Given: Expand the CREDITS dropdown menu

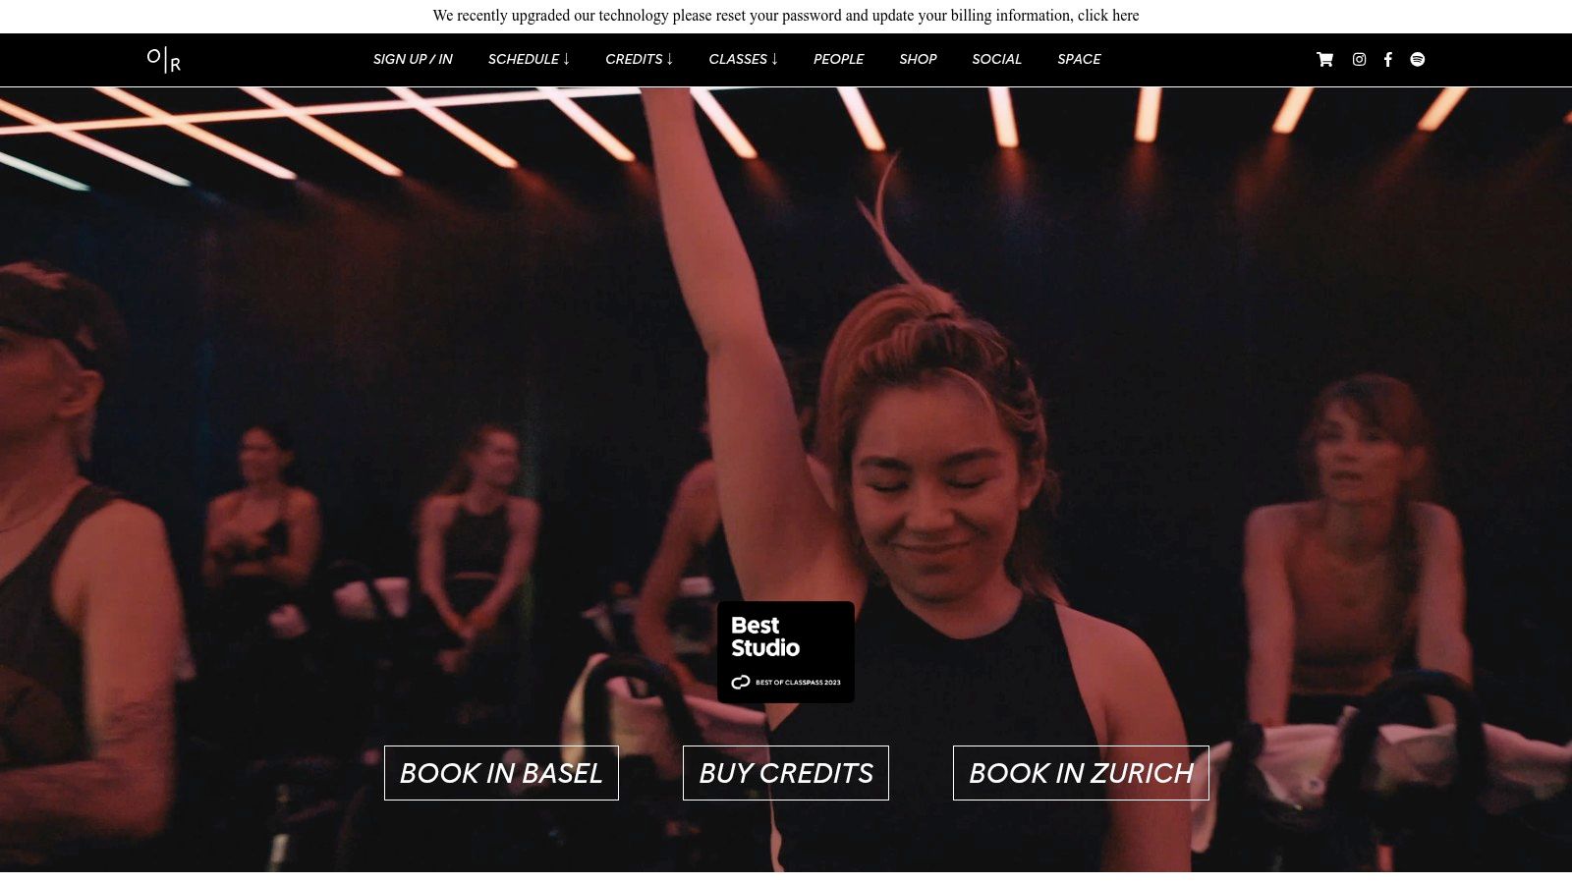Looking at the screenshot, I should 639,60.
